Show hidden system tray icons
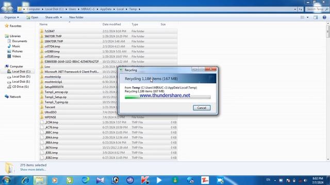Screen dimensions: 330x185 tap(275, 180)
